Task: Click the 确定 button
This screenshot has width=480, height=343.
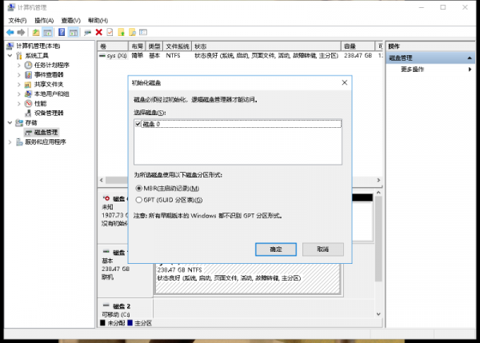Action: pos(276,249)
